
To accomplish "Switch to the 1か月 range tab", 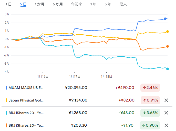I will [x=39, y=4].
